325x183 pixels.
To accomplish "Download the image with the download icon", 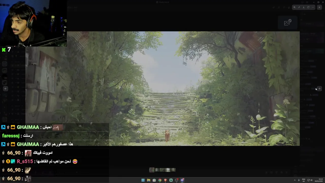I will (304, 7).
